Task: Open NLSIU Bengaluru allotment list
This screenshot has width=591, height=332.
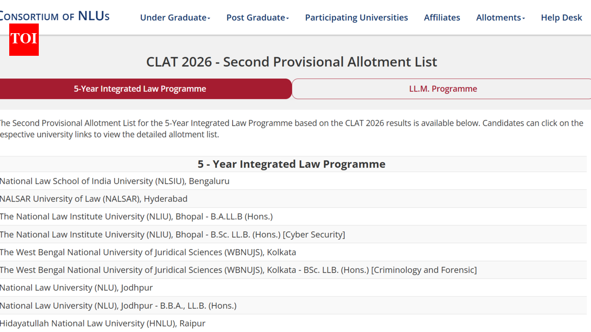Action: [115, 181]
